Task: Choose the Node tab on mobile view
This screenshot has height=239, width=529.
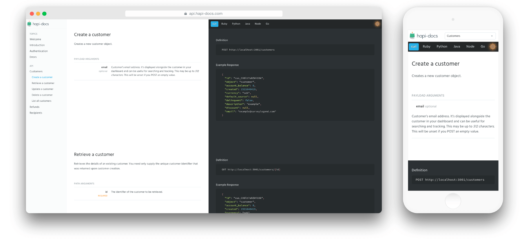Action: (x=470, y=47)
